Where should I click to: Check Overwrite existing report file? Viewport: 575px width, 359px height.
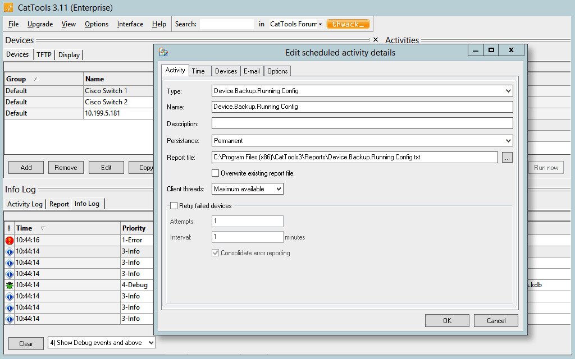215,172
